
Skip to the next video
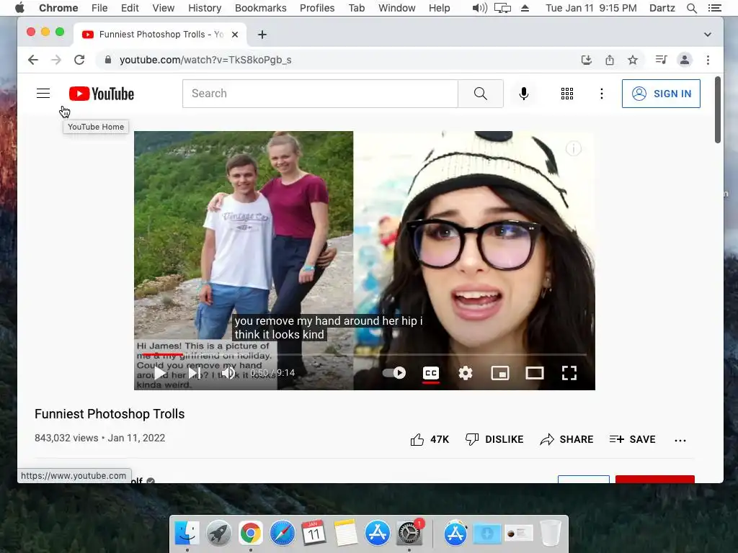(195, 373)
